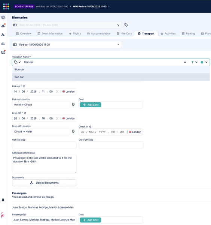211x225 pixels.
Task: Click the tag icon beside itinerary selector
Action: [126, 25]
